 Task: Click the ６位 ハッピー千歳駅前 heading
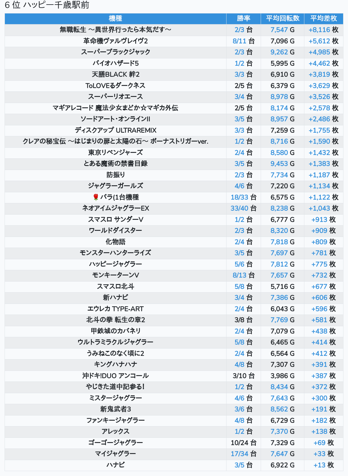(47, 5)
